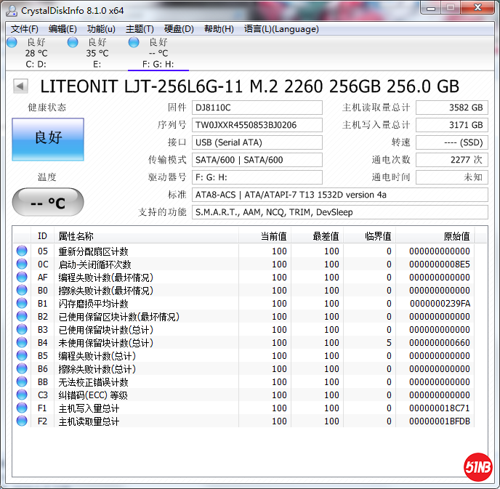500x489 pixels.
Task: Open the 语言(L)(Language) menu
Action: [x=281, y=29]
